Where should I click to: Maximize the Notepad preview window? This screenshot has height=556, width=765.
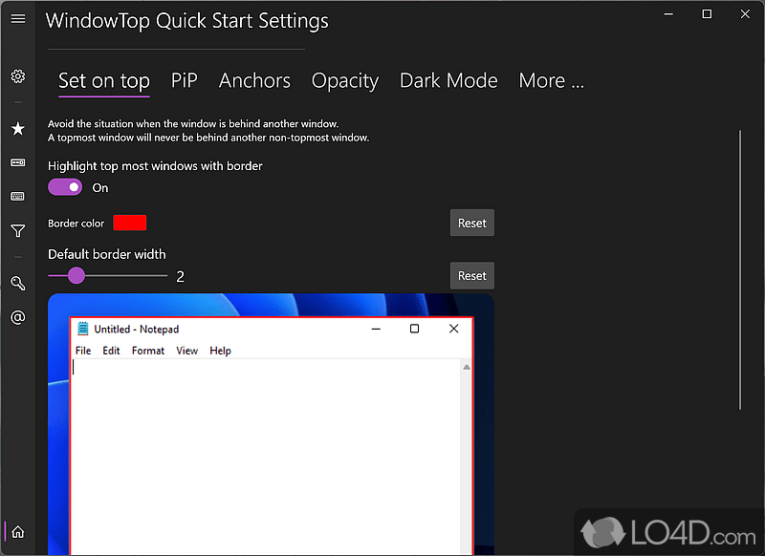(x=414, y=329)
